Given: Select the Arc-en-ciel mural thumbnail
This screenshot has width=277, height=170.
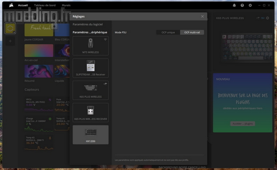Looking at the screenshot, I should point(39,50).
